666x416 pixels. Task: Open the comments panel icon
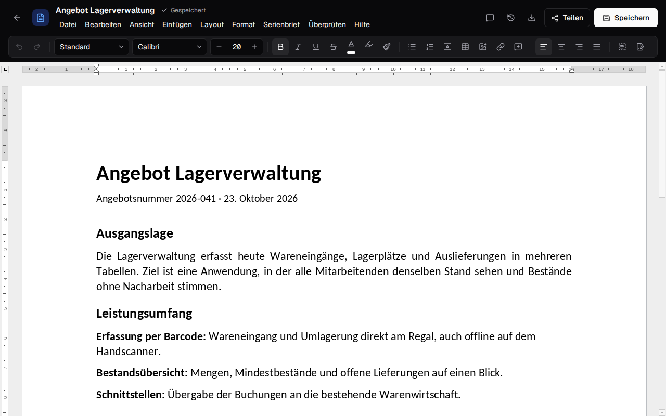pos(490,18)
